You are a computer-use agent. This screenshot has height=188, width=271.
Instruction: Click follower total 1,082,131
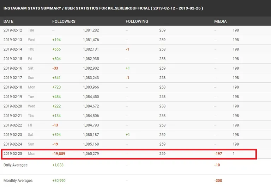(x=91, y=49)
